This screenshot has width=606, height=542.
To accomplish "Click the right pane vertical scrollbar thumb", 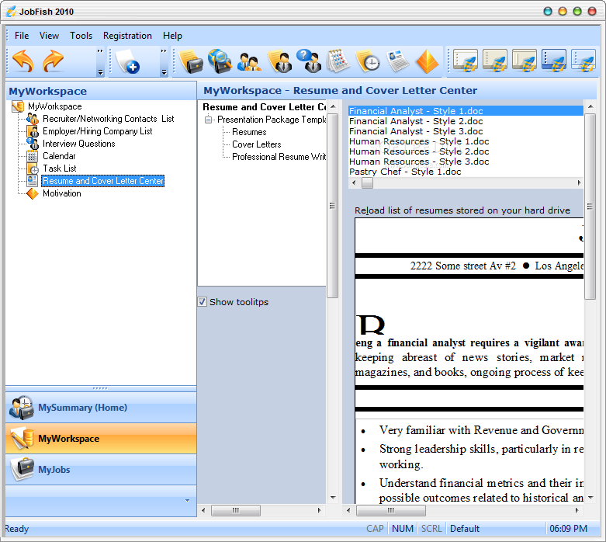I will [x=590, y=207].
